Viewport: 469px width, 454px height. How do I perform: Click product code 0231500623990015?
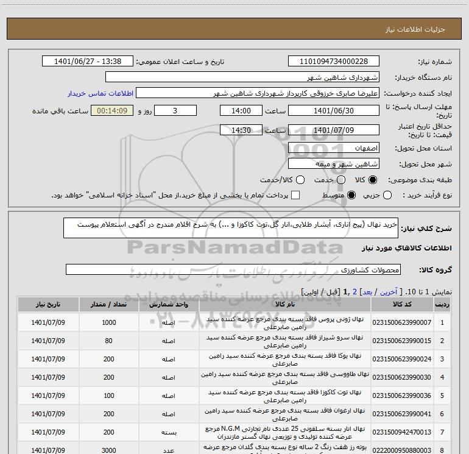402,341
